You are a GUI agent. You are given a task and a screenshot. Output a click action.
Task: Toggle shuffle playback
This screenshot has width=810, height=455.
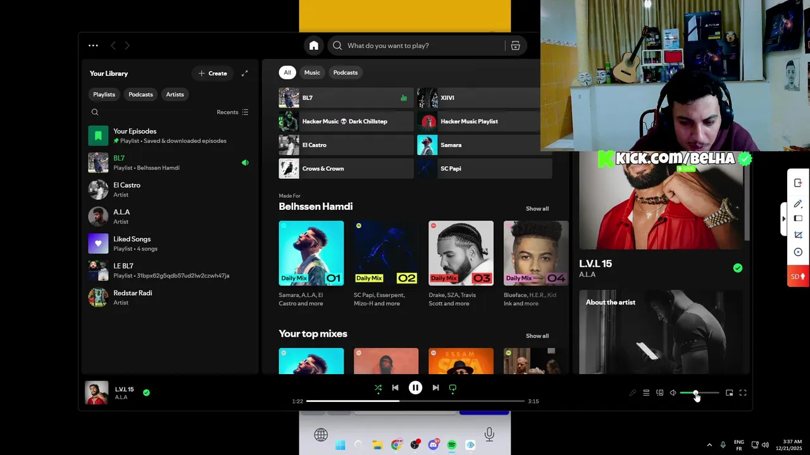378,388
